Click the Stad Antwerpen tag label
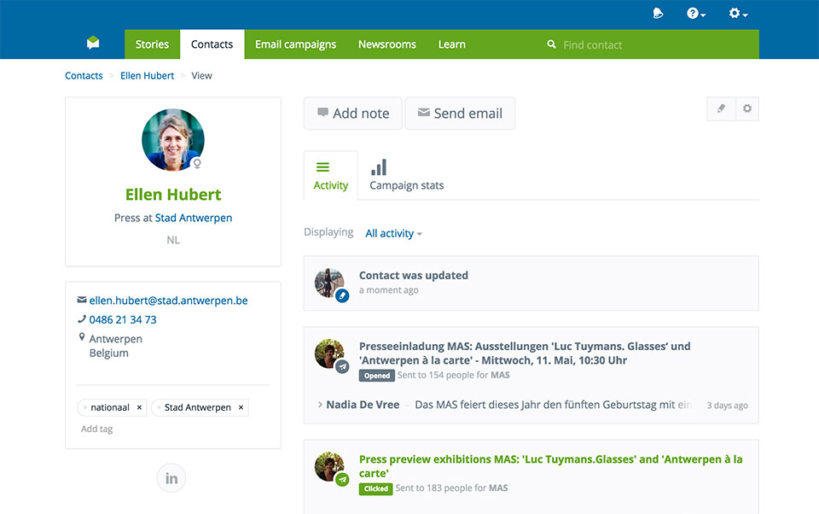Viewport: 819px width, 514px height. coord(197,408)
